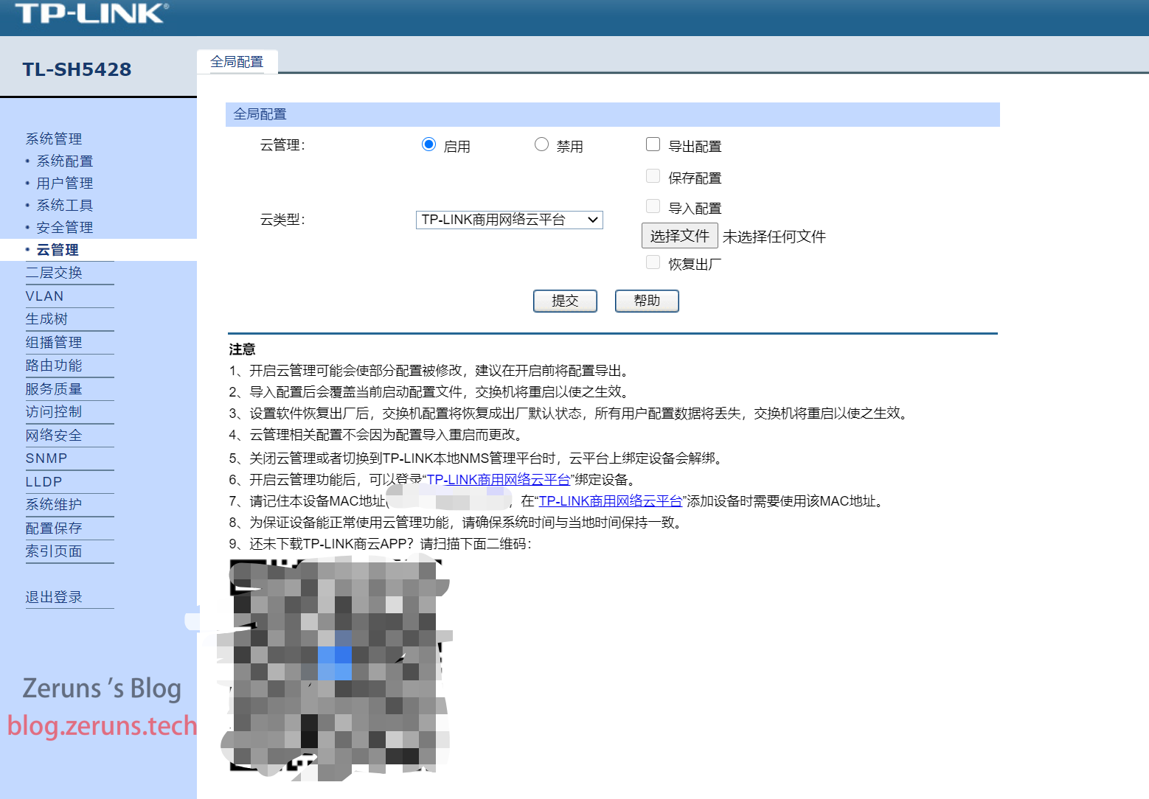
Task: Expand the VLAN menu
Action: (45, 296)
